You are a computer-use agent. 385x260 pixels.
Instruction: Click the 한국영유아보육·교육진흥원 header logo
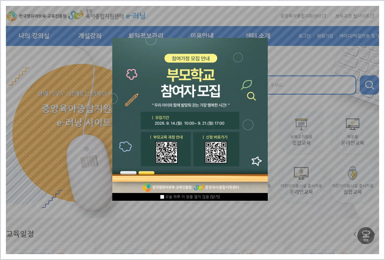point(37,16)
